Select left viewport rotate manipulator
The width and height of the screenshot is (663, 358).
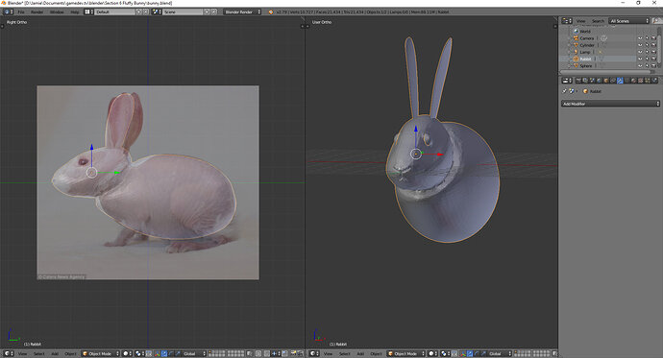pos(171,354)
